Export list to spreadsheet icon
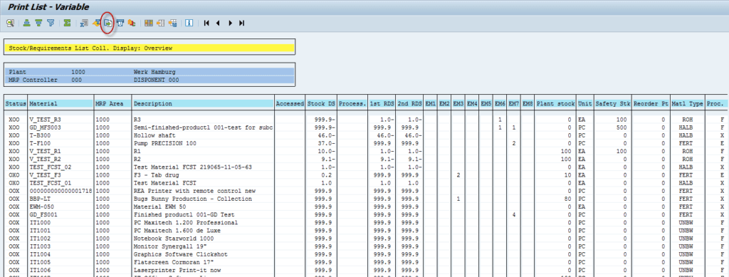The width and height of the screenshot is (729, 277). [84, 23]
